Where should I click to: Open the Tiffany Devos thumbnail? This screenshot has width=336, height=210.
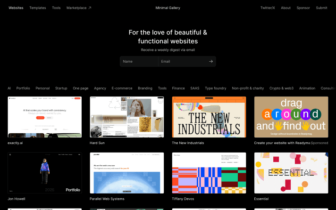[209, 173]
